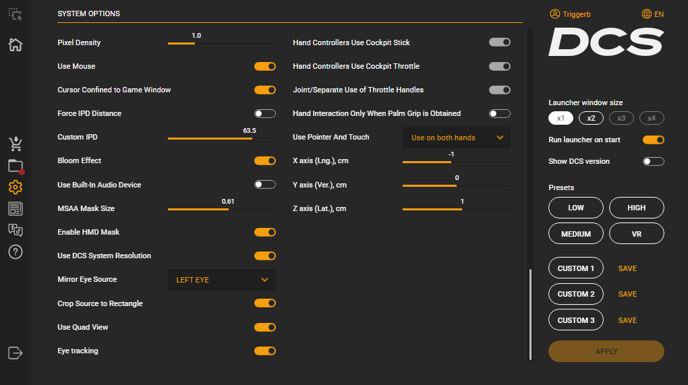688x385 pixels.
Task: Toggle Eye tracking switch
Action: [x=265, y=351]
